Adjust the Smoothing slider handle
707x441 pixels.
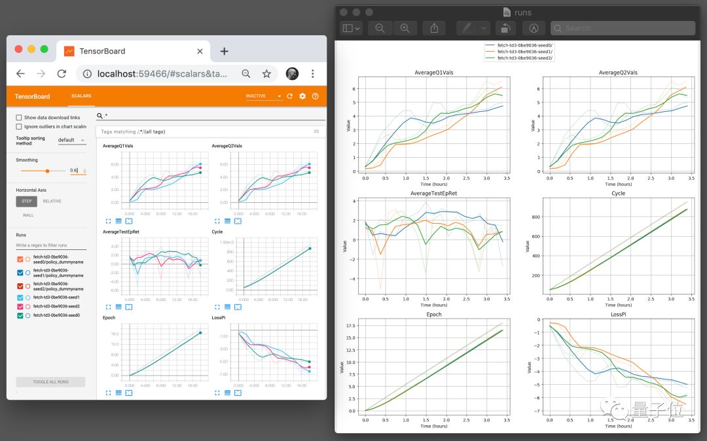47,171
